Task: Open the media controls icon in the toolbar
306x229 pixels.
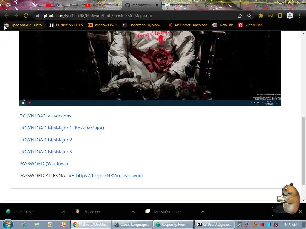Action: 270,16
